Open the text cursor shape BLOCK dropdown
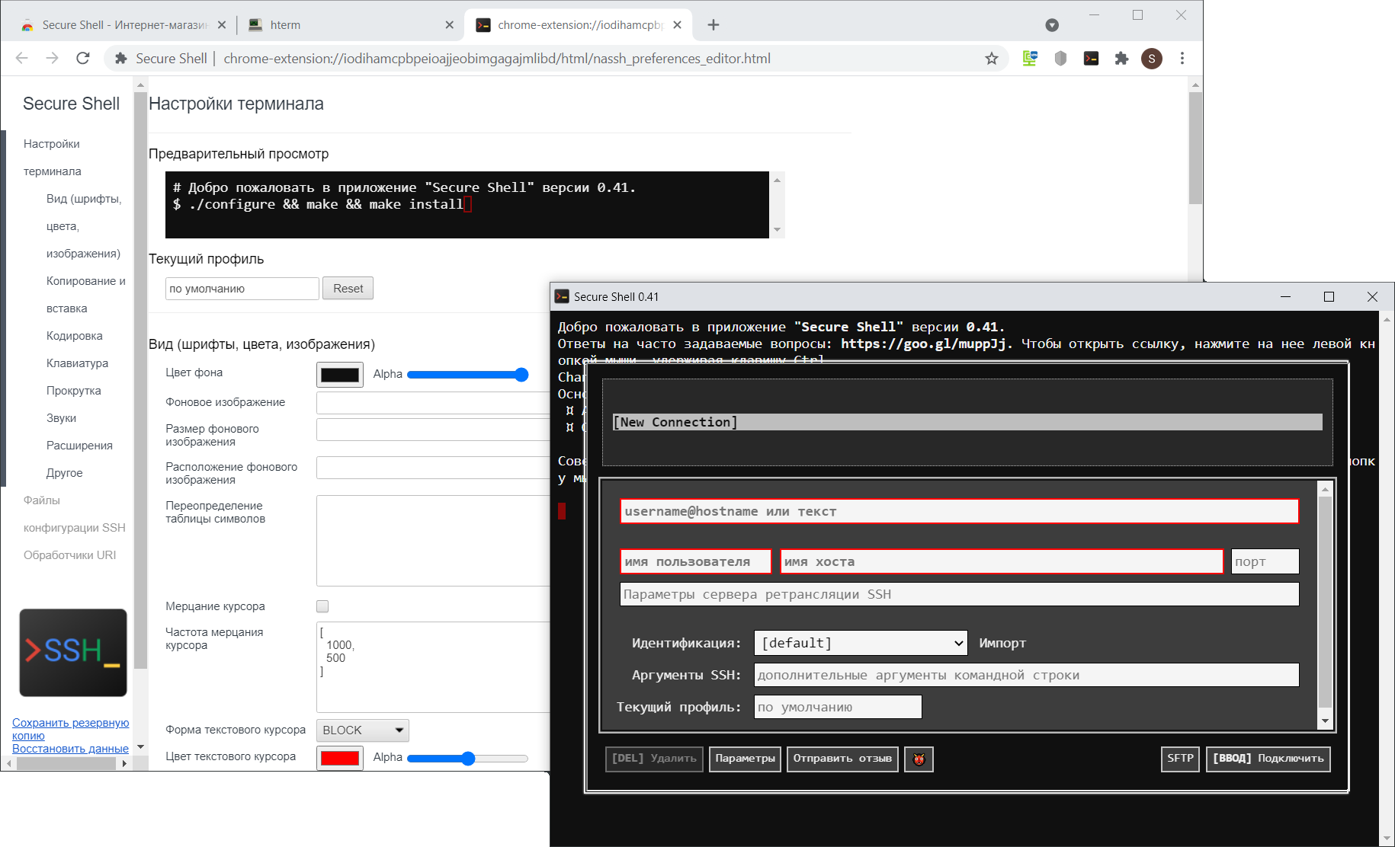1395x847 pixels. (x=363, y=730)
